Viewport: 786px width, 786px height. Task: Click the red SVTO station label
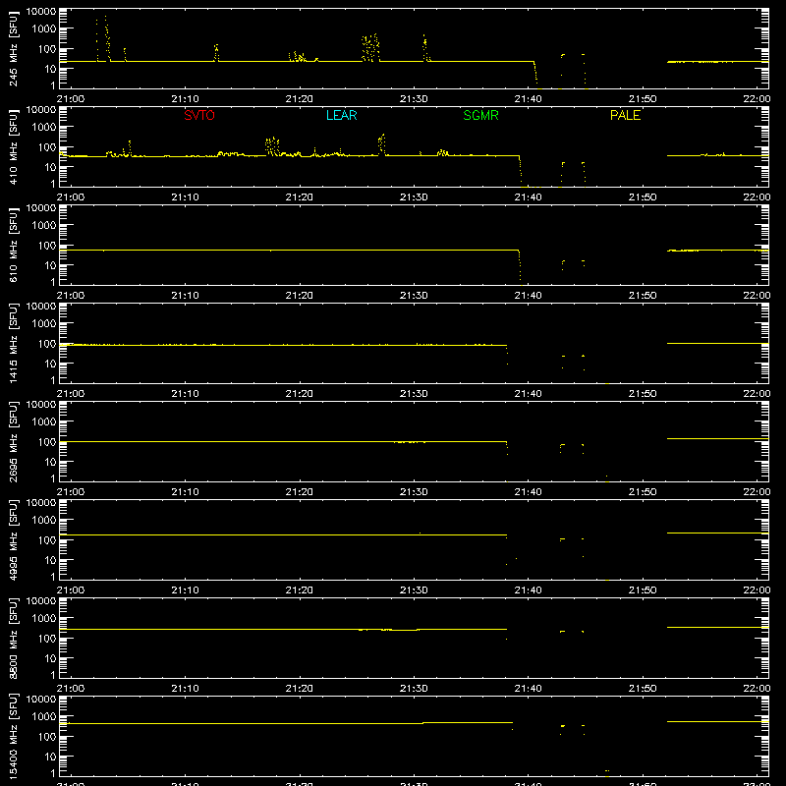click(x=199, y=115)
